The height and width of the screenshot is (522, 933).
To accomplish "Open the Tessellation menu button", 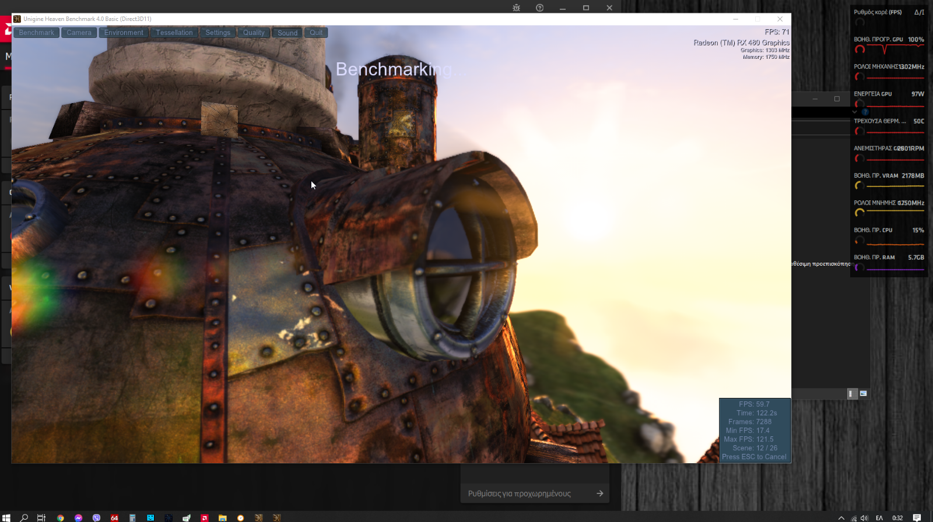I will tap(174, 33).
